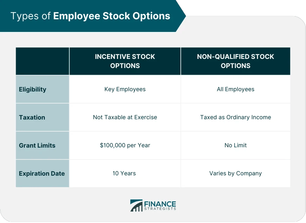Click the Taxation row label
Screen dimensions: 306x223
coord(32,117)
